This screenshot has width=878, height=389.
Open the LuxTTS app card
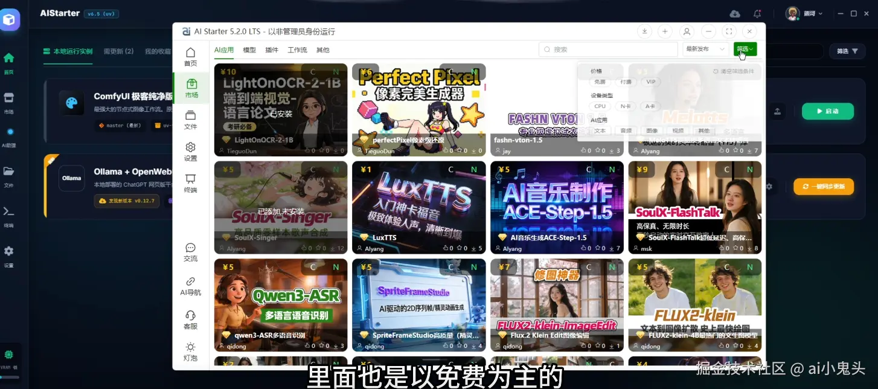[x=418, y=207]
